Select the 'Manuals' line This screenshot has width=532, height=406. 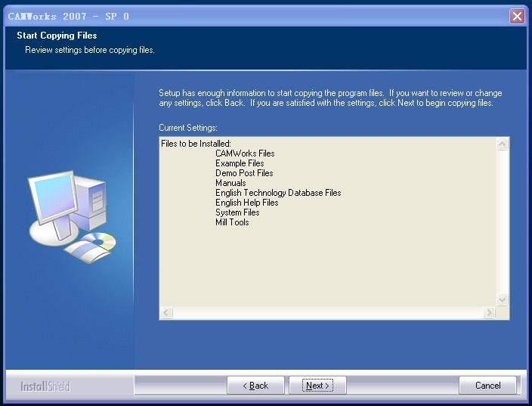[x=230, y=183]
